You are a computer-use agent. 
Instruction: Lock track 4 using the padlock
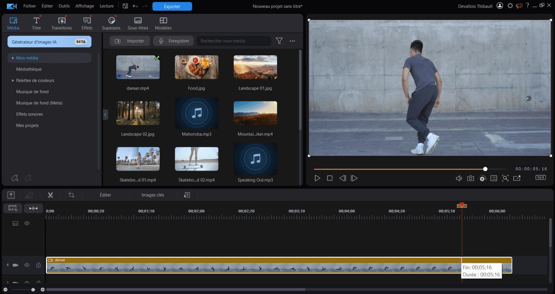click(38, 265)
